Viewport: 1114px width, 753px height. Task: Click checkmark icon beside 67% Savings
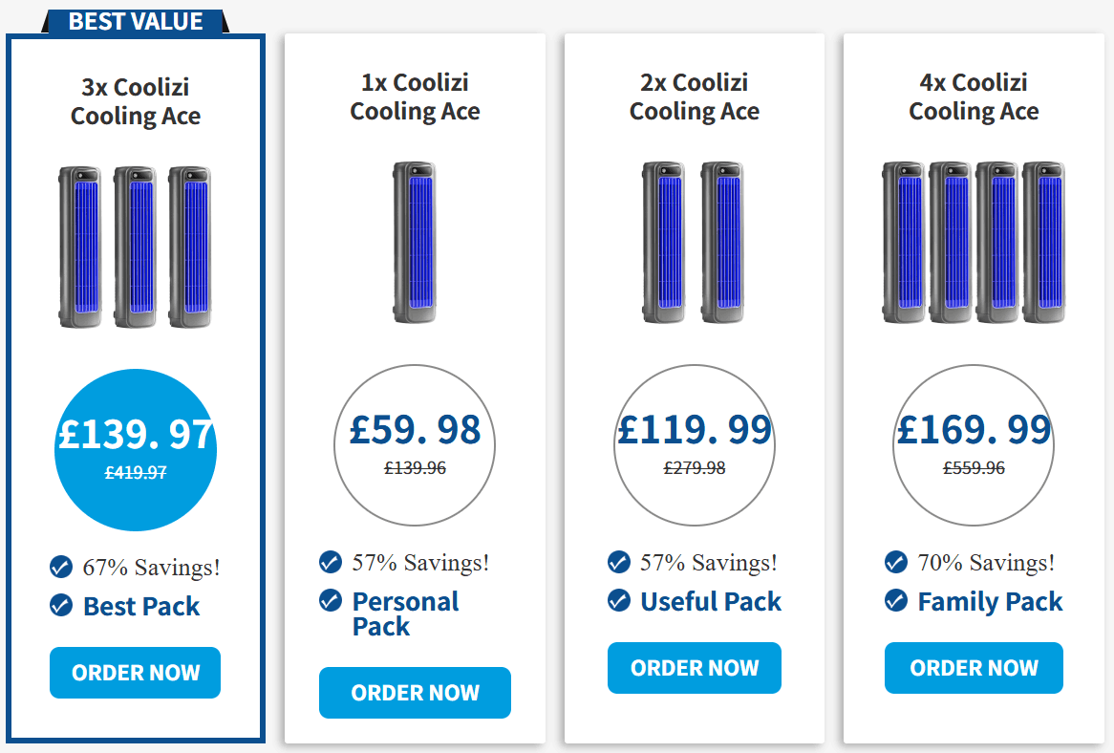tap(61, 567)
